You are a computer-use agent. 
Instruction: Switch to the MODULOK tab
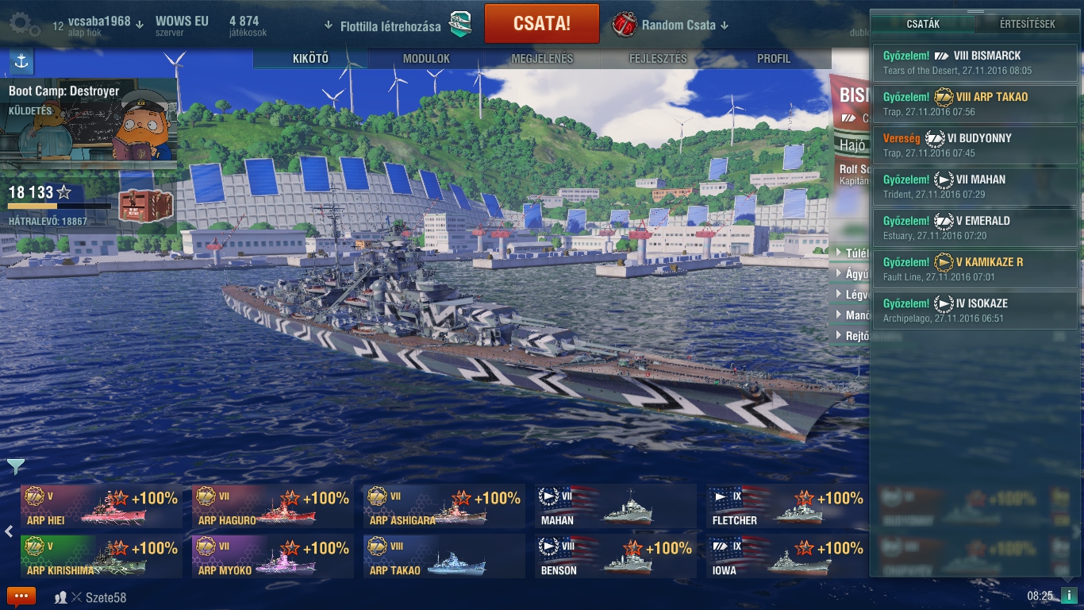click(x=426, y=59)
